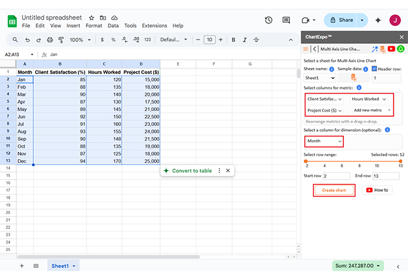Open version history clock icon
Screen dimensions: 408x280
(x=269, y=20)
